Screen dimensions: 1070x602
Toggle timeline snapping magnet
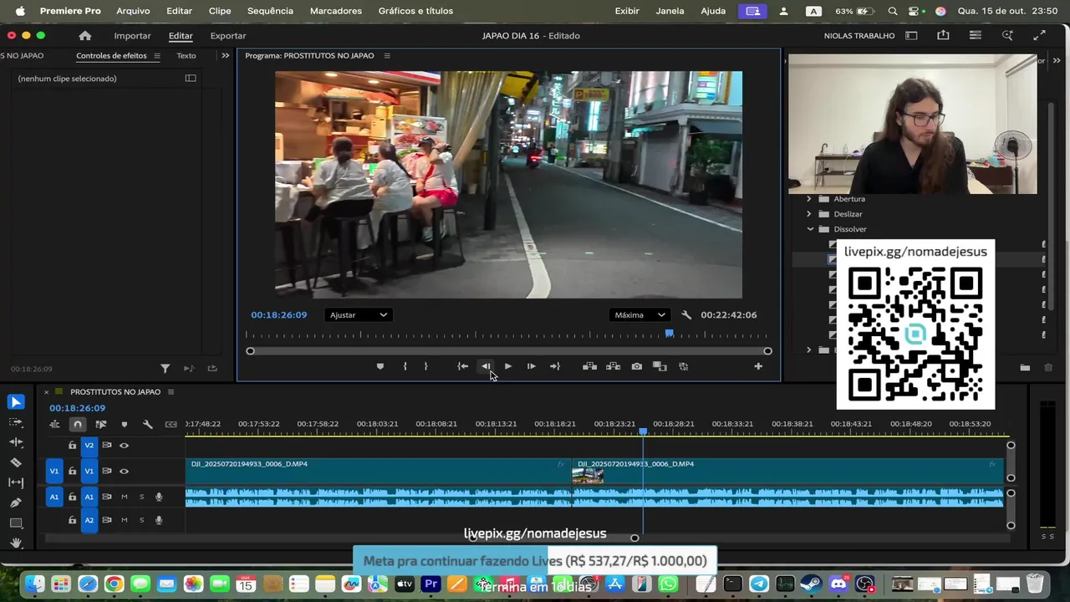(78, 425)
